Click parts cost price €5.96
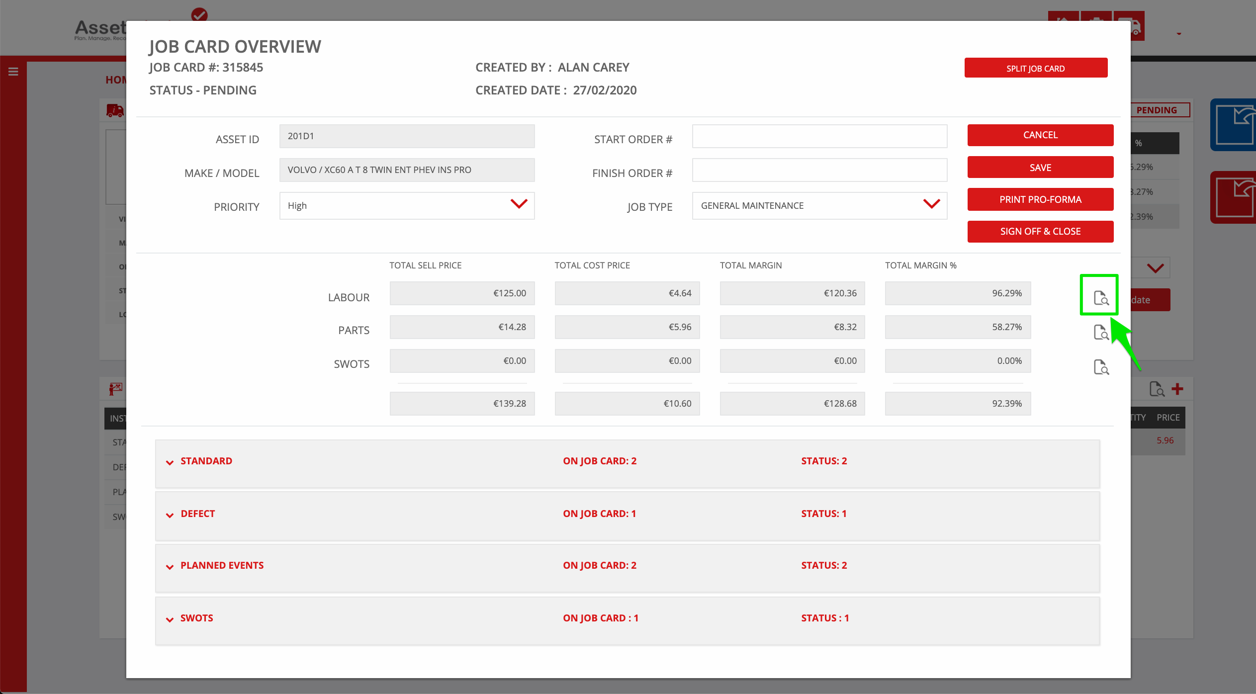This screenshot has height=694, width=1256. coord(627,327)
